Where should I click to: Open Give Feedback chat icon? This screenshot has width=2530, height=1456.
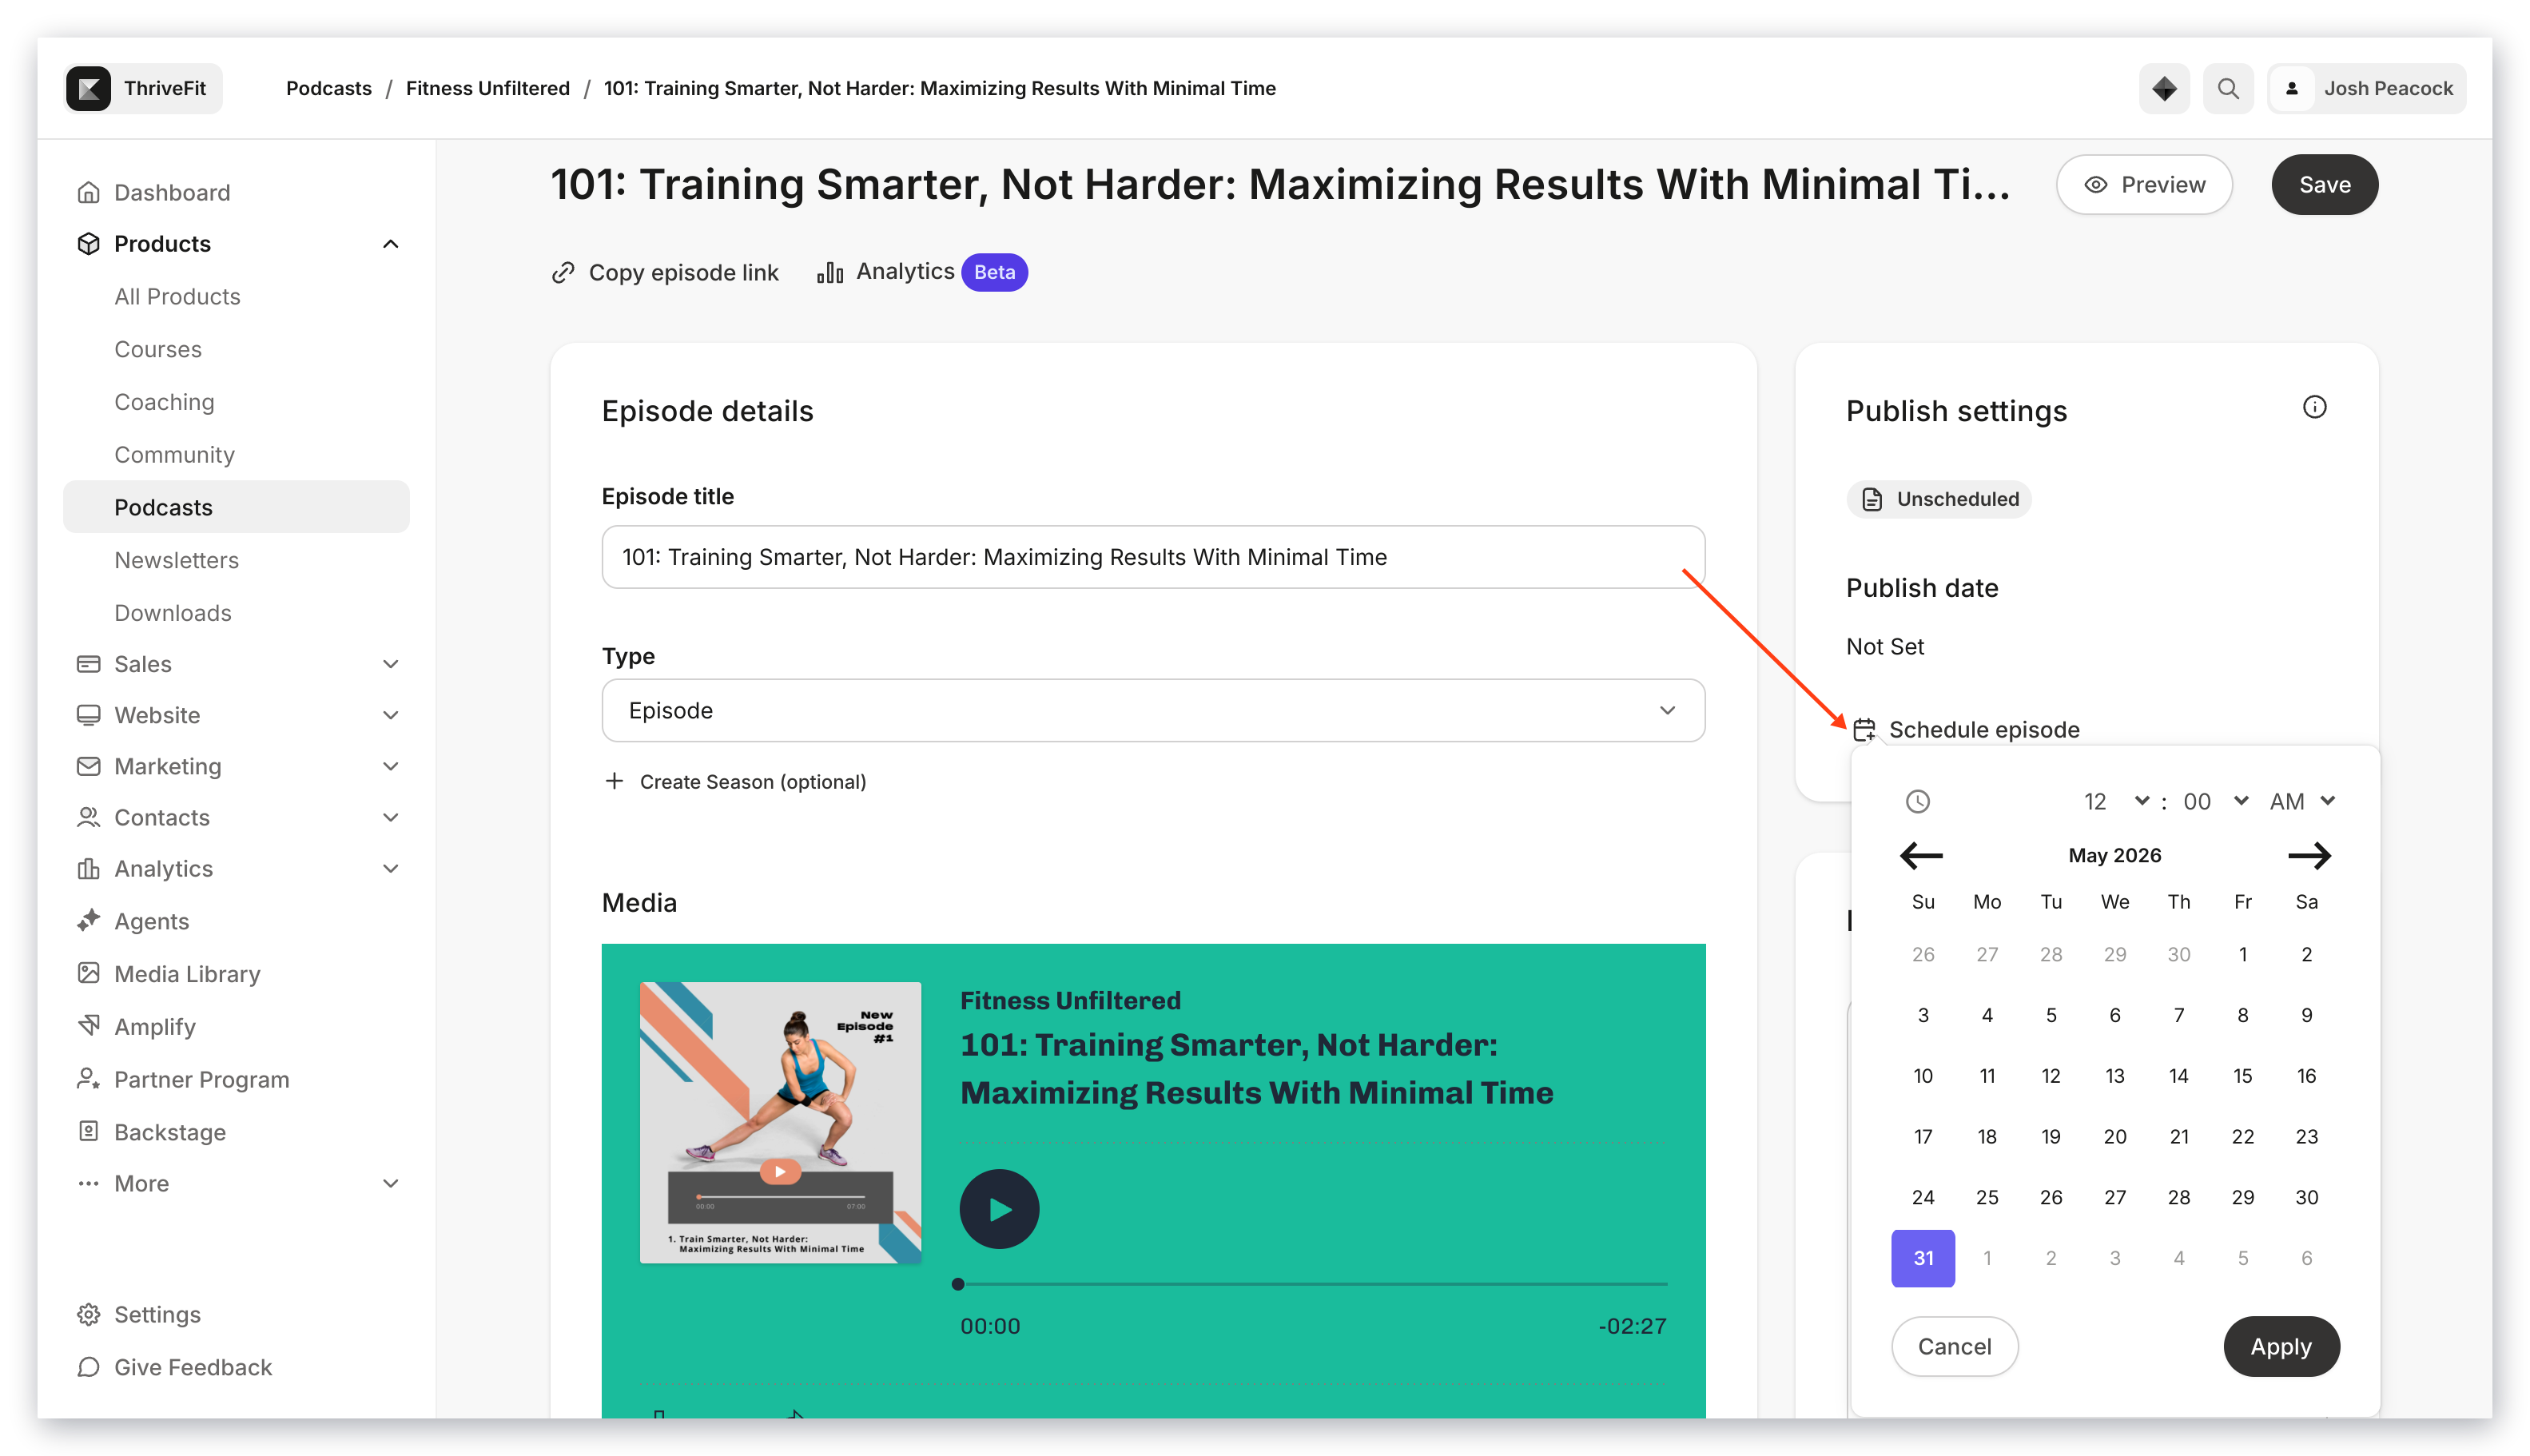88,1367
